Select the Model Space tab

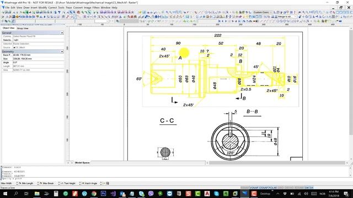tap(82, 163)
